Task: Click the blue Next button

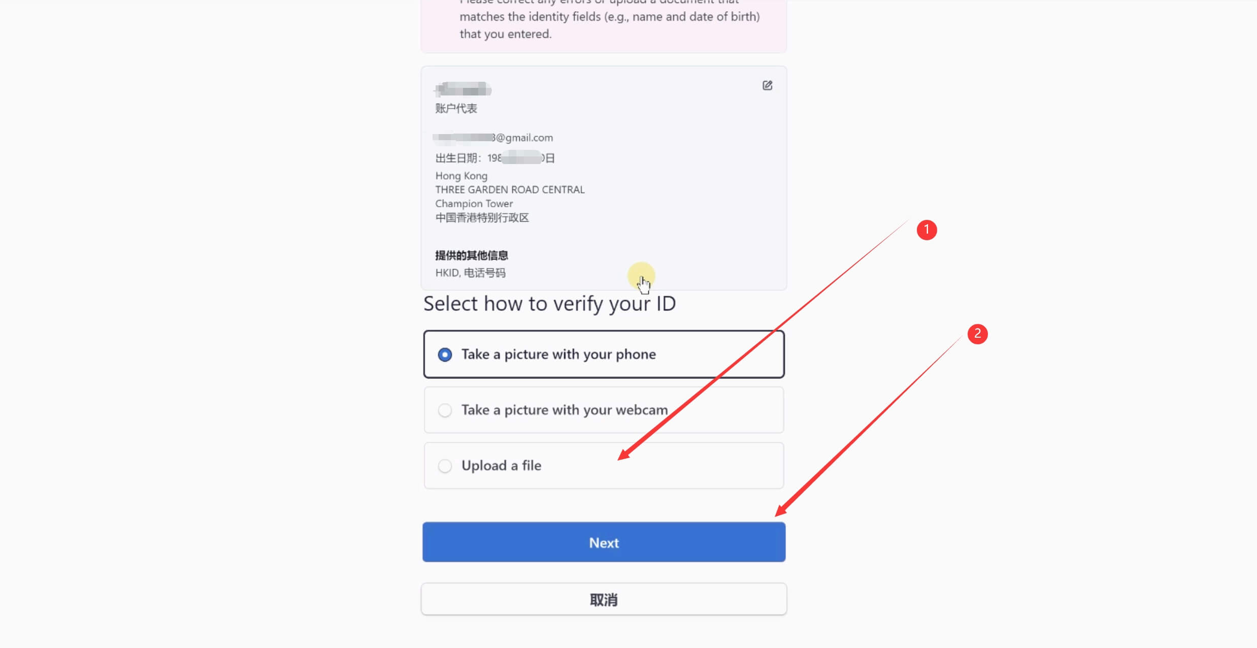Action: pos(604,542)
